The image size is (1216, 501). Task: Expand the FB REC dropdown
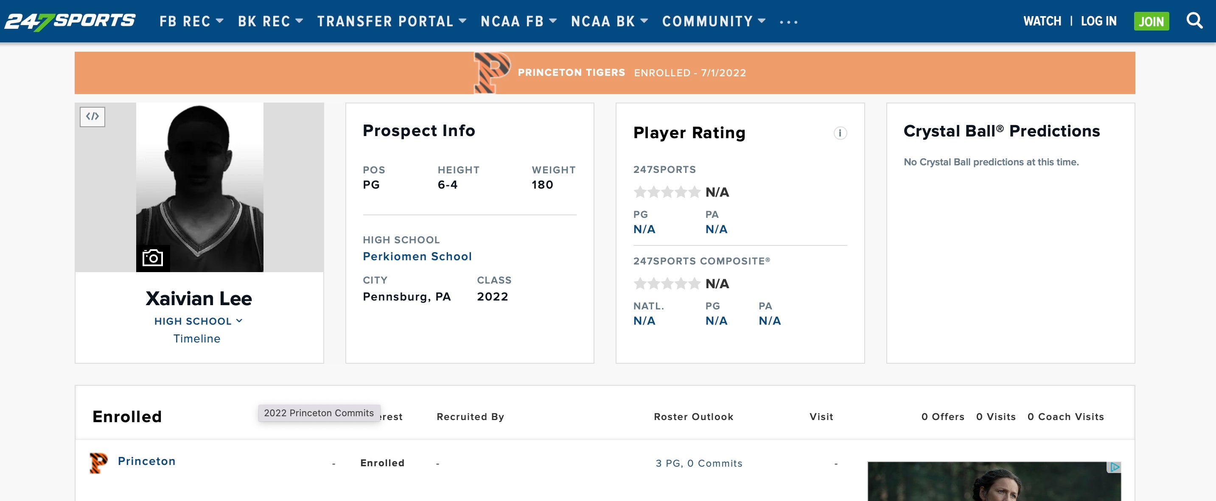pyautogui.click(x=191, y=21)
